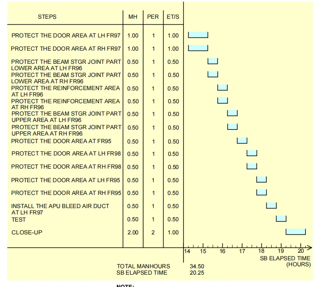The image size is (323, 287).
Task: Click the MH value 2.00 for CLOSE-UP
Action: (x=133, y=232)
